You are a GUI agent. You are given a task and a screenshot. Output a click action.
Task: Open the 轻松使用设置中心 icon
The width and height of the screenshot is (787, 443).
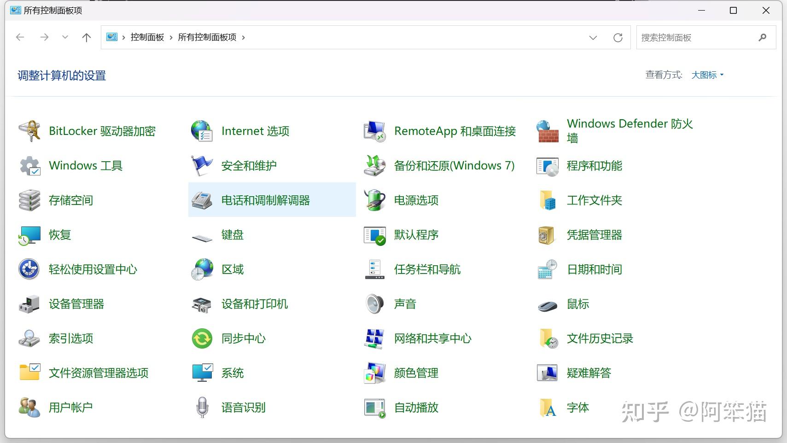point(29,269)
